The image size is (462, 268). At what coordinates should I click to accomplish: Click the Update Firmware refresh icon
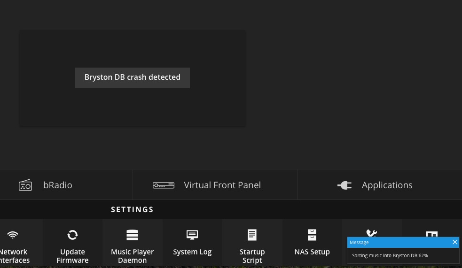(x=72, y=235)
